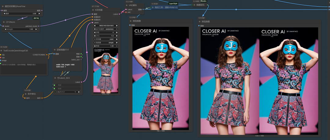Collapse the 模型采样算法AuraFlow node via its title dot

(3, 6)
